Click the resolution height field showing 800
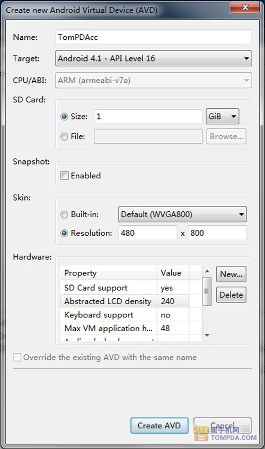Screen dimensions: 265x449 pos(217,233)
